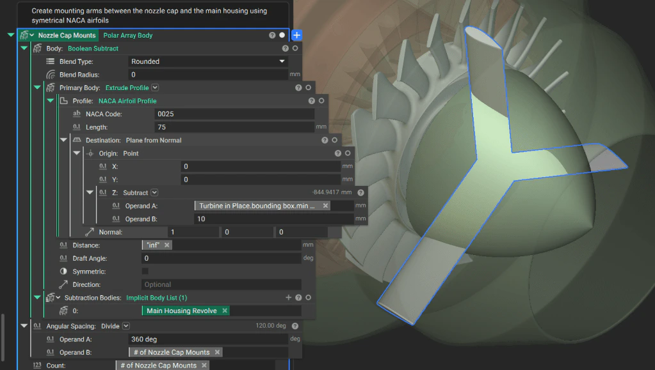Screen dimensions: 655x370
Task: Click the Polar Array Body label
Action: [128, 35]
